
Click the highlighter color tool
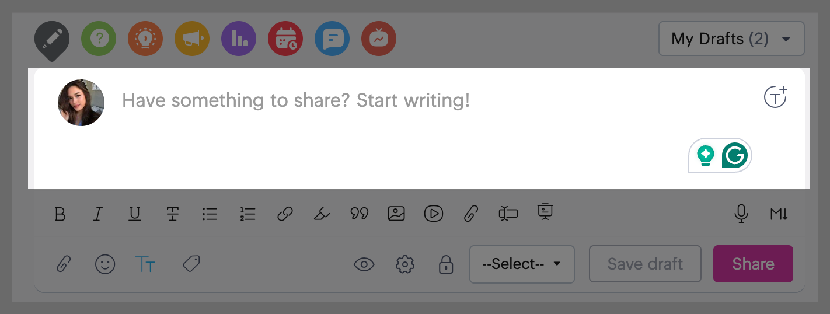tap(321, 214)
